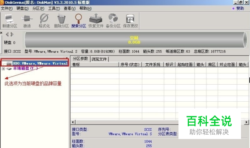Click the 扇区 column header
The width and height of the screenshot is (250, 148).
tap(212, 64)
